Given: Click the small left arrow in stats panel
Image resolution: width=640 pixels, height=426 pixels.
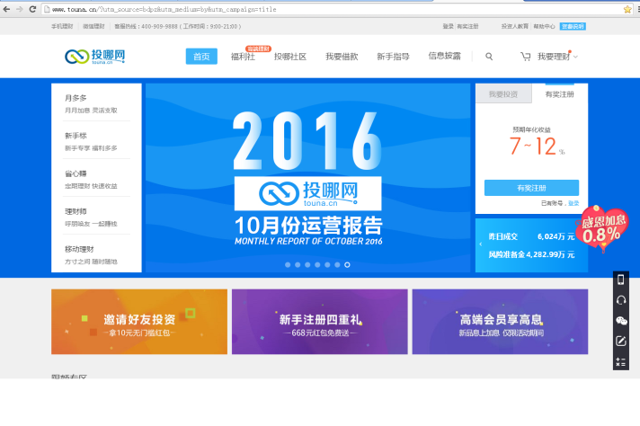Looking at the screenshot, I should tap(480, 244).
